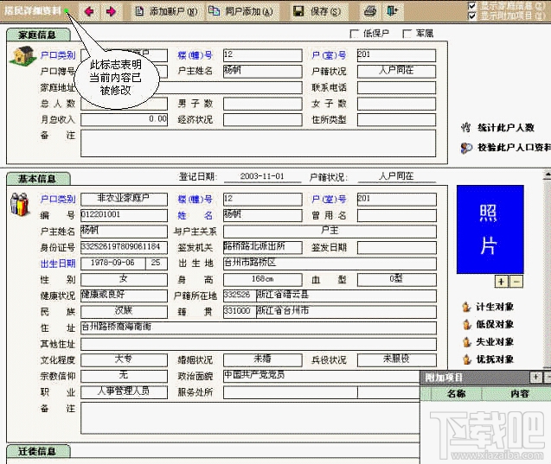The image size is (551, 464).
Task: Click the 同户添加 (A) button label
Action: pyautogui.click(x=249, y=11)
